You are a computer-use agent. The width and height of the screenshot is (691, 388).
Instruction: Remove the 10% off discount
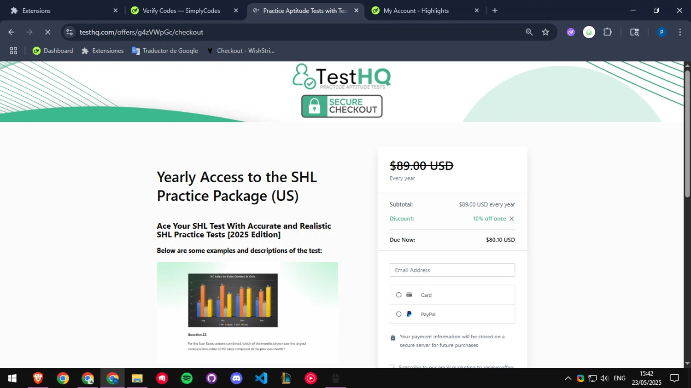[x=511, y=219]
